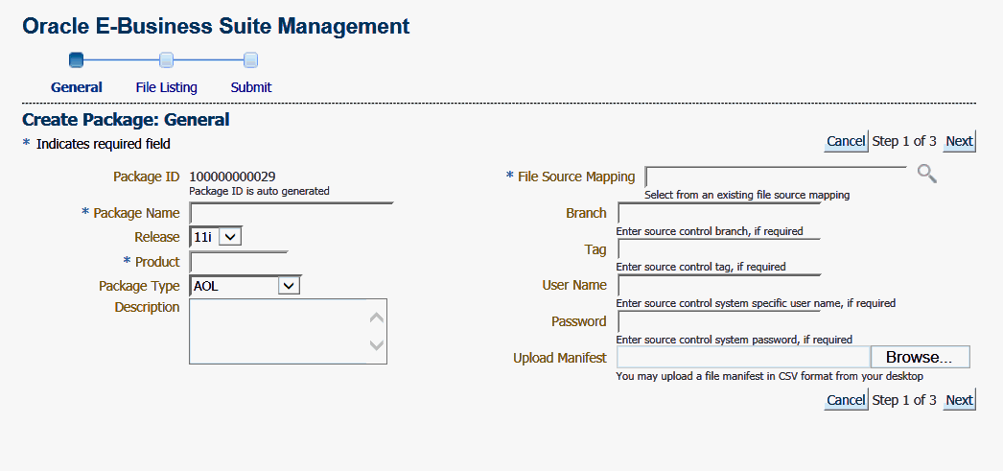Go to the Submit step label
Screen dimensions: 1003x471
click(x=251, y=87)
